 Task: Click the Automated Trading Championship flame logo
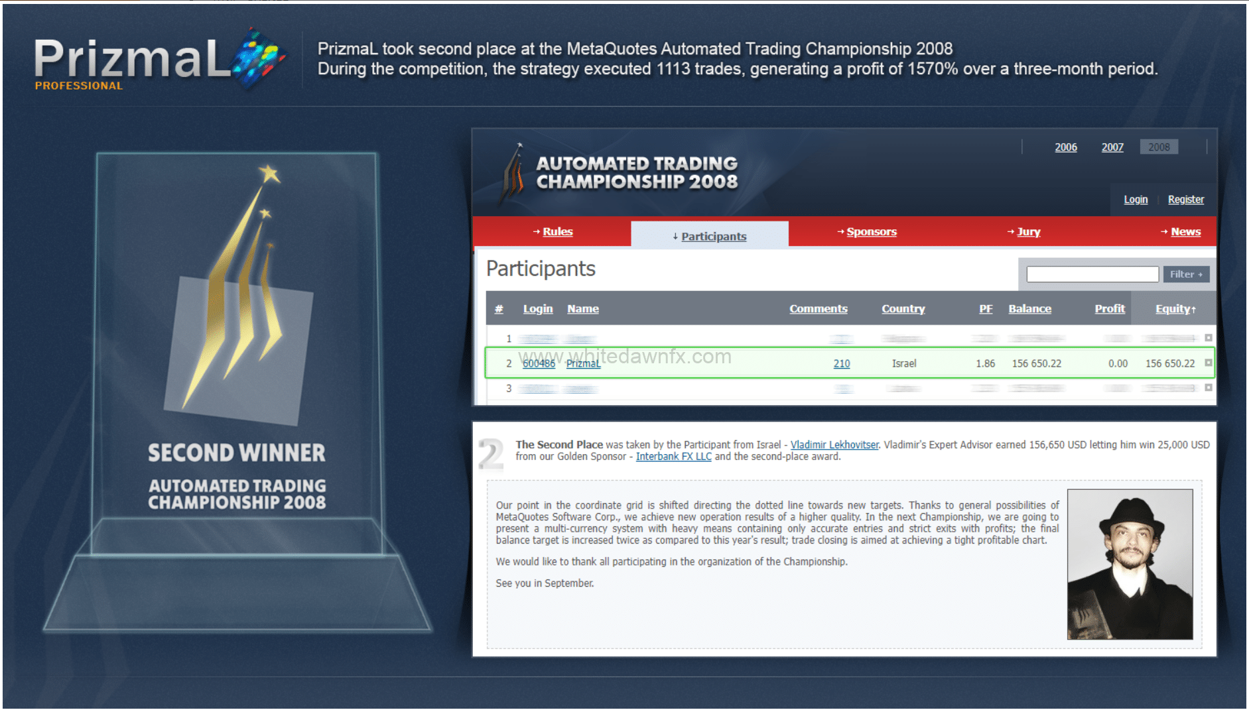tap(513, 174)
